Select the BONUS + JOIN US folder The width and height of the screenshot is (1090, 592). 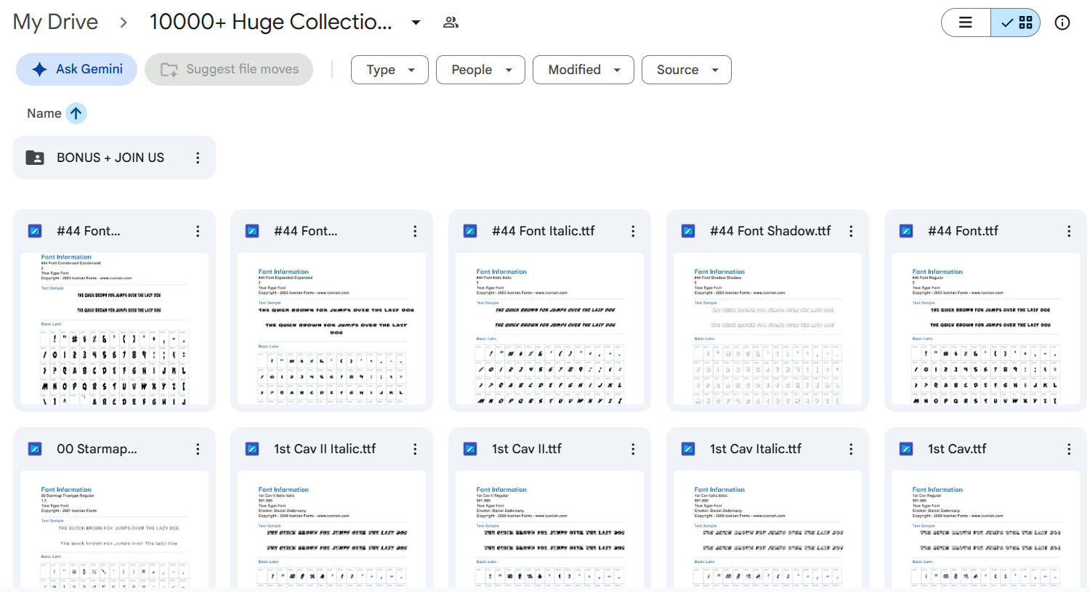click(114, 158)
